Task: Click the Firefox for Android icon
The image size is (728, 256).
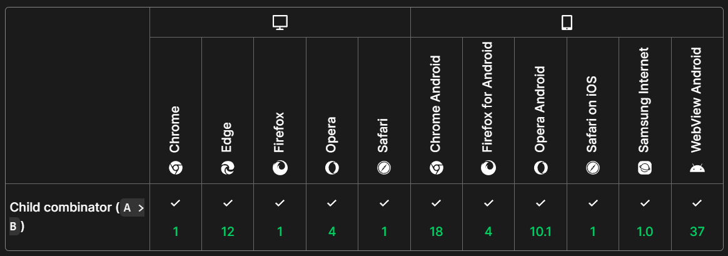Action: pos(488,168)
